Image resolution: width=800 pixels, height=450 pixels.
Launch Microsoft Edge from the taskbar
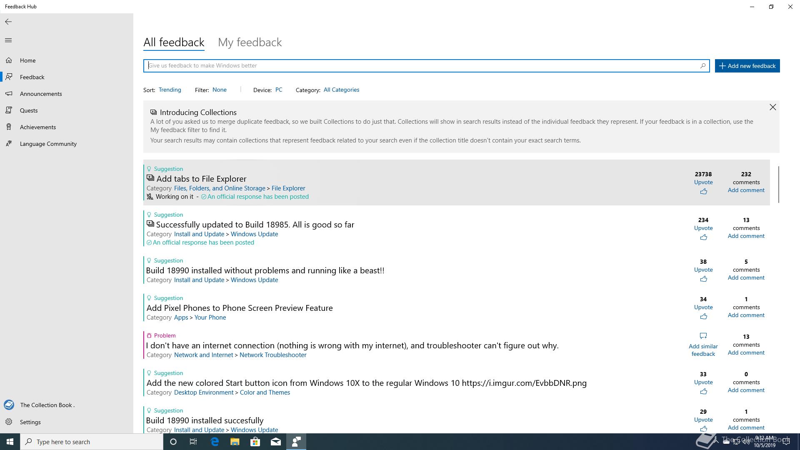(x=215, y=442)
